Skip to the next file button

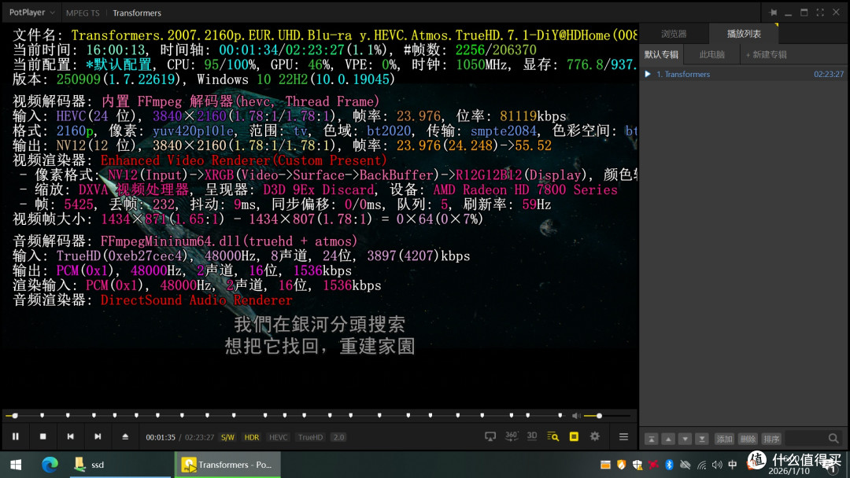[98, 436]
